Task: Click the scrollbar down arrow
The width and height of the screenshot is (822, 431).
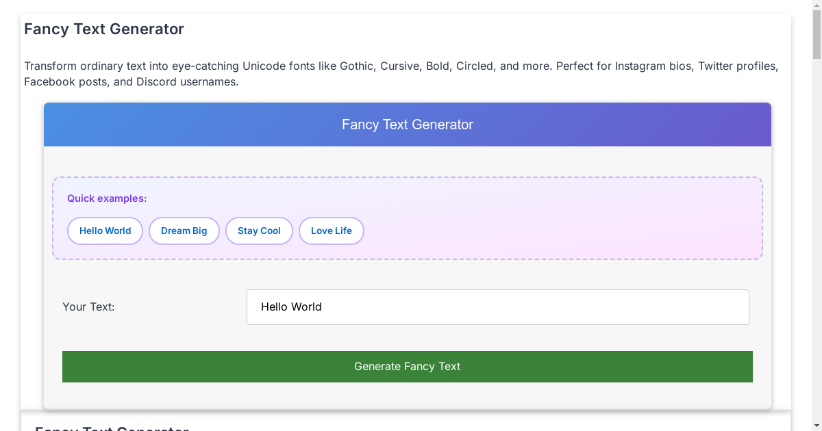Action: 817,425
